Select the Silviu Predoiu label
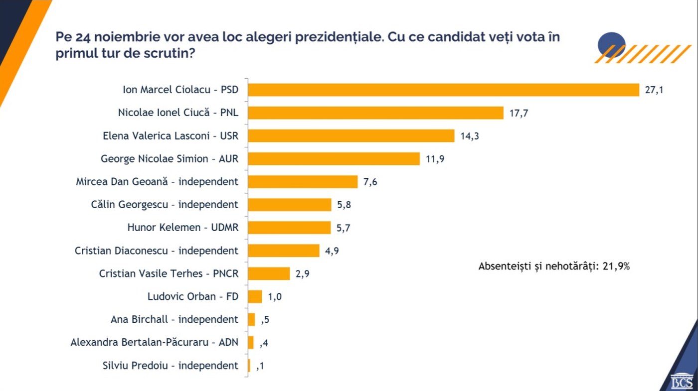The image size is (698, 391). tap(170, 366)
